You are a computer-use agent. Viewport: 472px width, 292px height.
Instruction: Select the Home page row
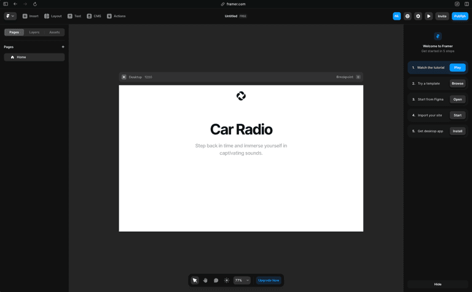(x=34, y=57)
